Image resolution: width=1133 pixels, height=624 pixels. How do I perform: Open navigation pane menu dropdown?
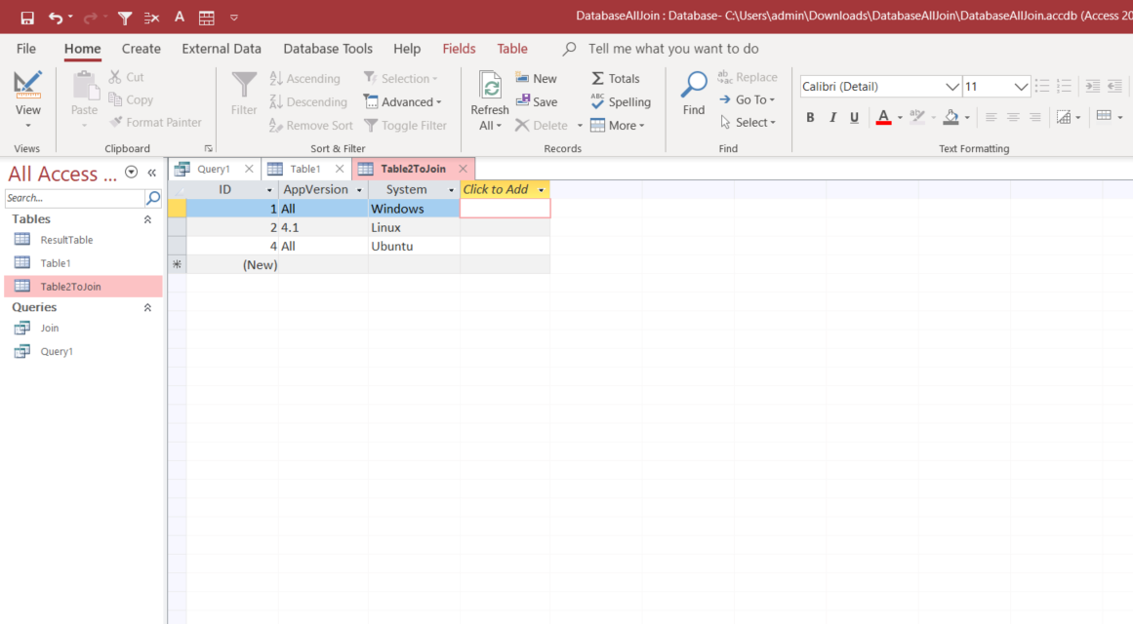click(131, 173)
